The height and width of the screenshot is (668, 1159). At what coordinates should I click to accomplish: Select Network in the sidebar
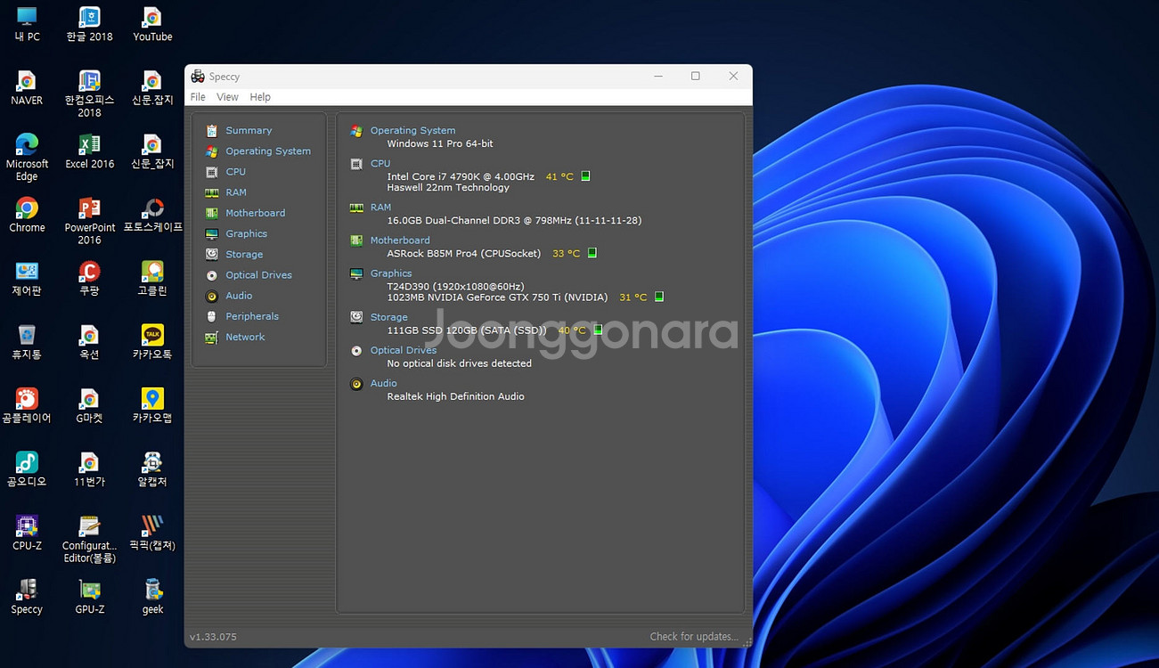pyautogui.click(x=245, y=337)
